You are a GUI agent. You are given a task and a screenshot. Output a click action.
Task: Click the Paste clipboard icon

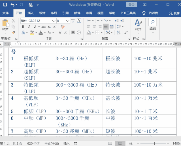5,23
